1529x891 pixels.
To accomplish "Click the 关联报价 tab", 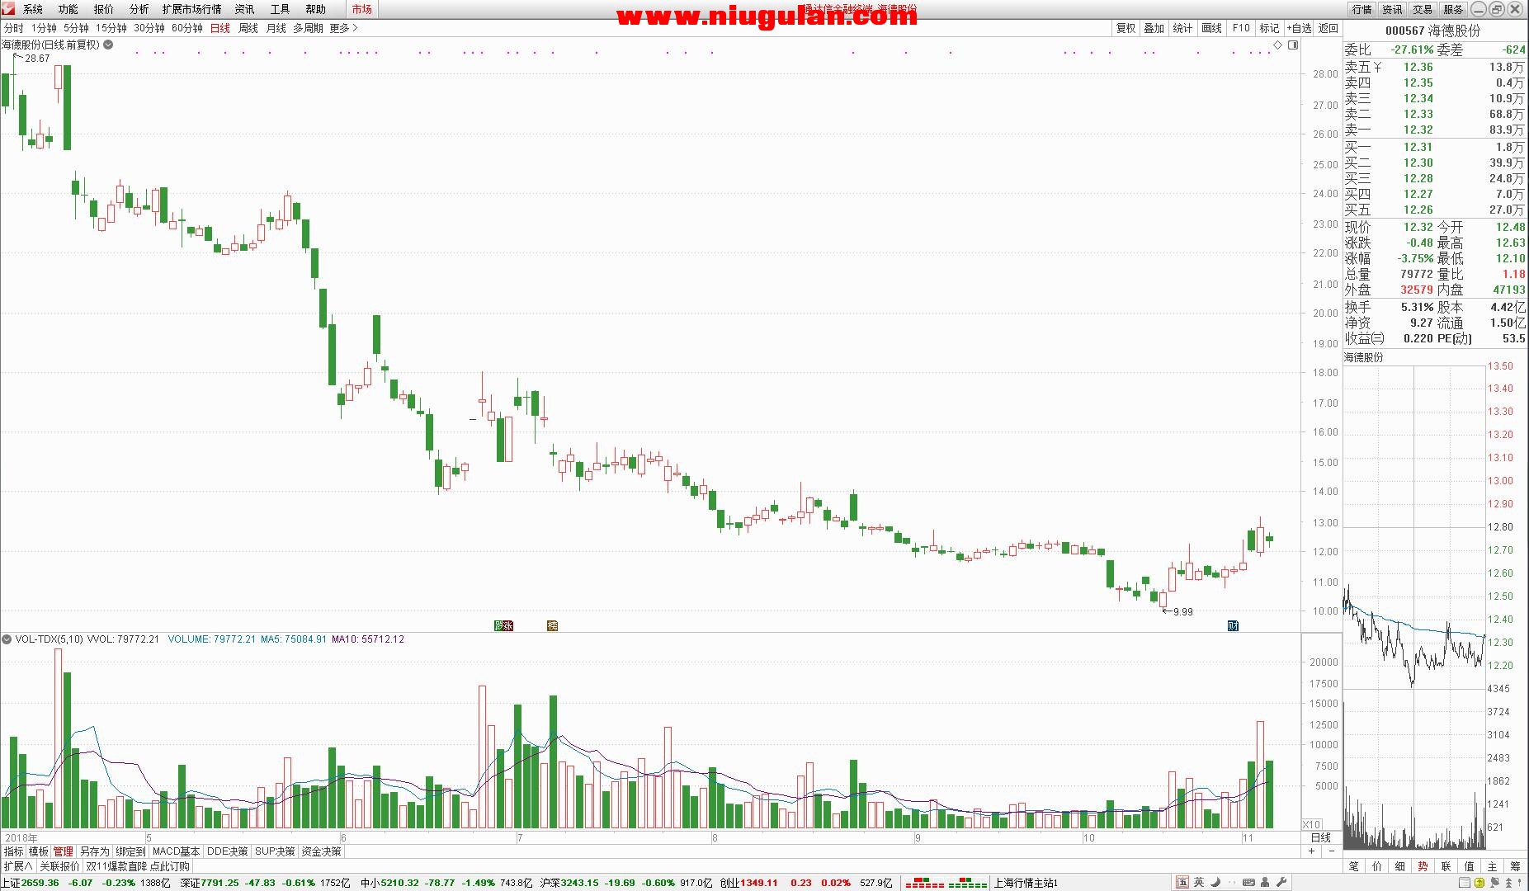I will click(x=59, y=866).
